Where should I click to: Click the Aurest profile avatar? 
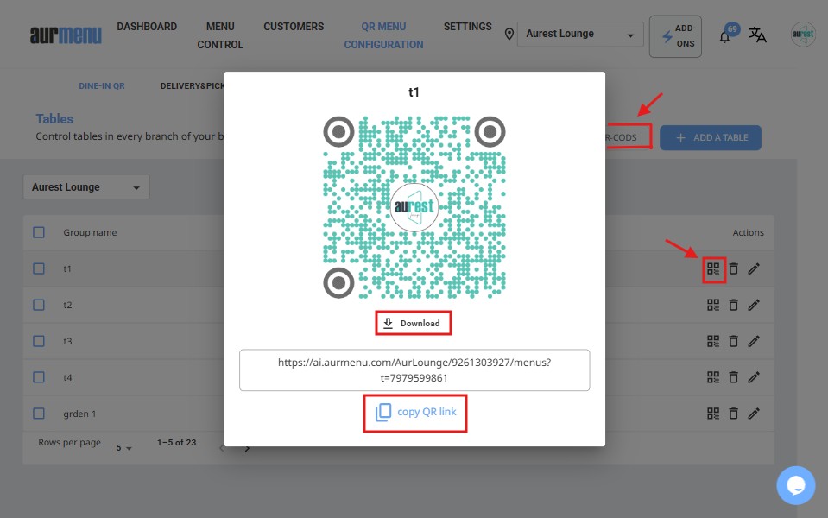pyautogui.click(x=803, y=35)
